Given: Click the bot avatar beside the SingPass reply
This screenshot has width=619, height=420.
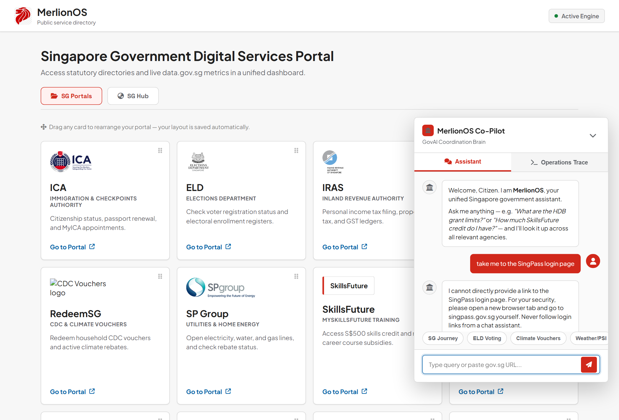Looking at the screenshot, I should click(x=429, y=287).
